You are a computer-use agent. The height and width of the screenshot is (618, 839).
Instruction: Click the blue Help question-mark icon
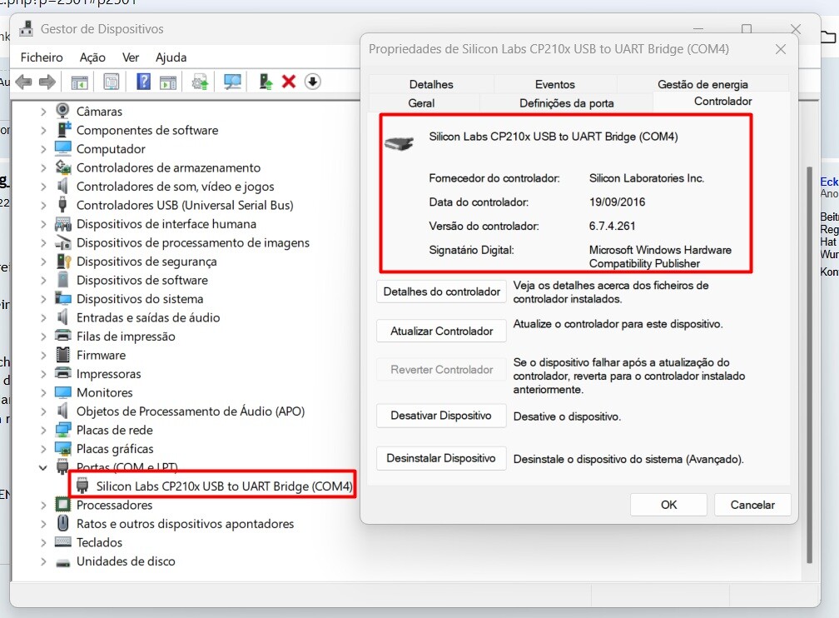point(143,82)
